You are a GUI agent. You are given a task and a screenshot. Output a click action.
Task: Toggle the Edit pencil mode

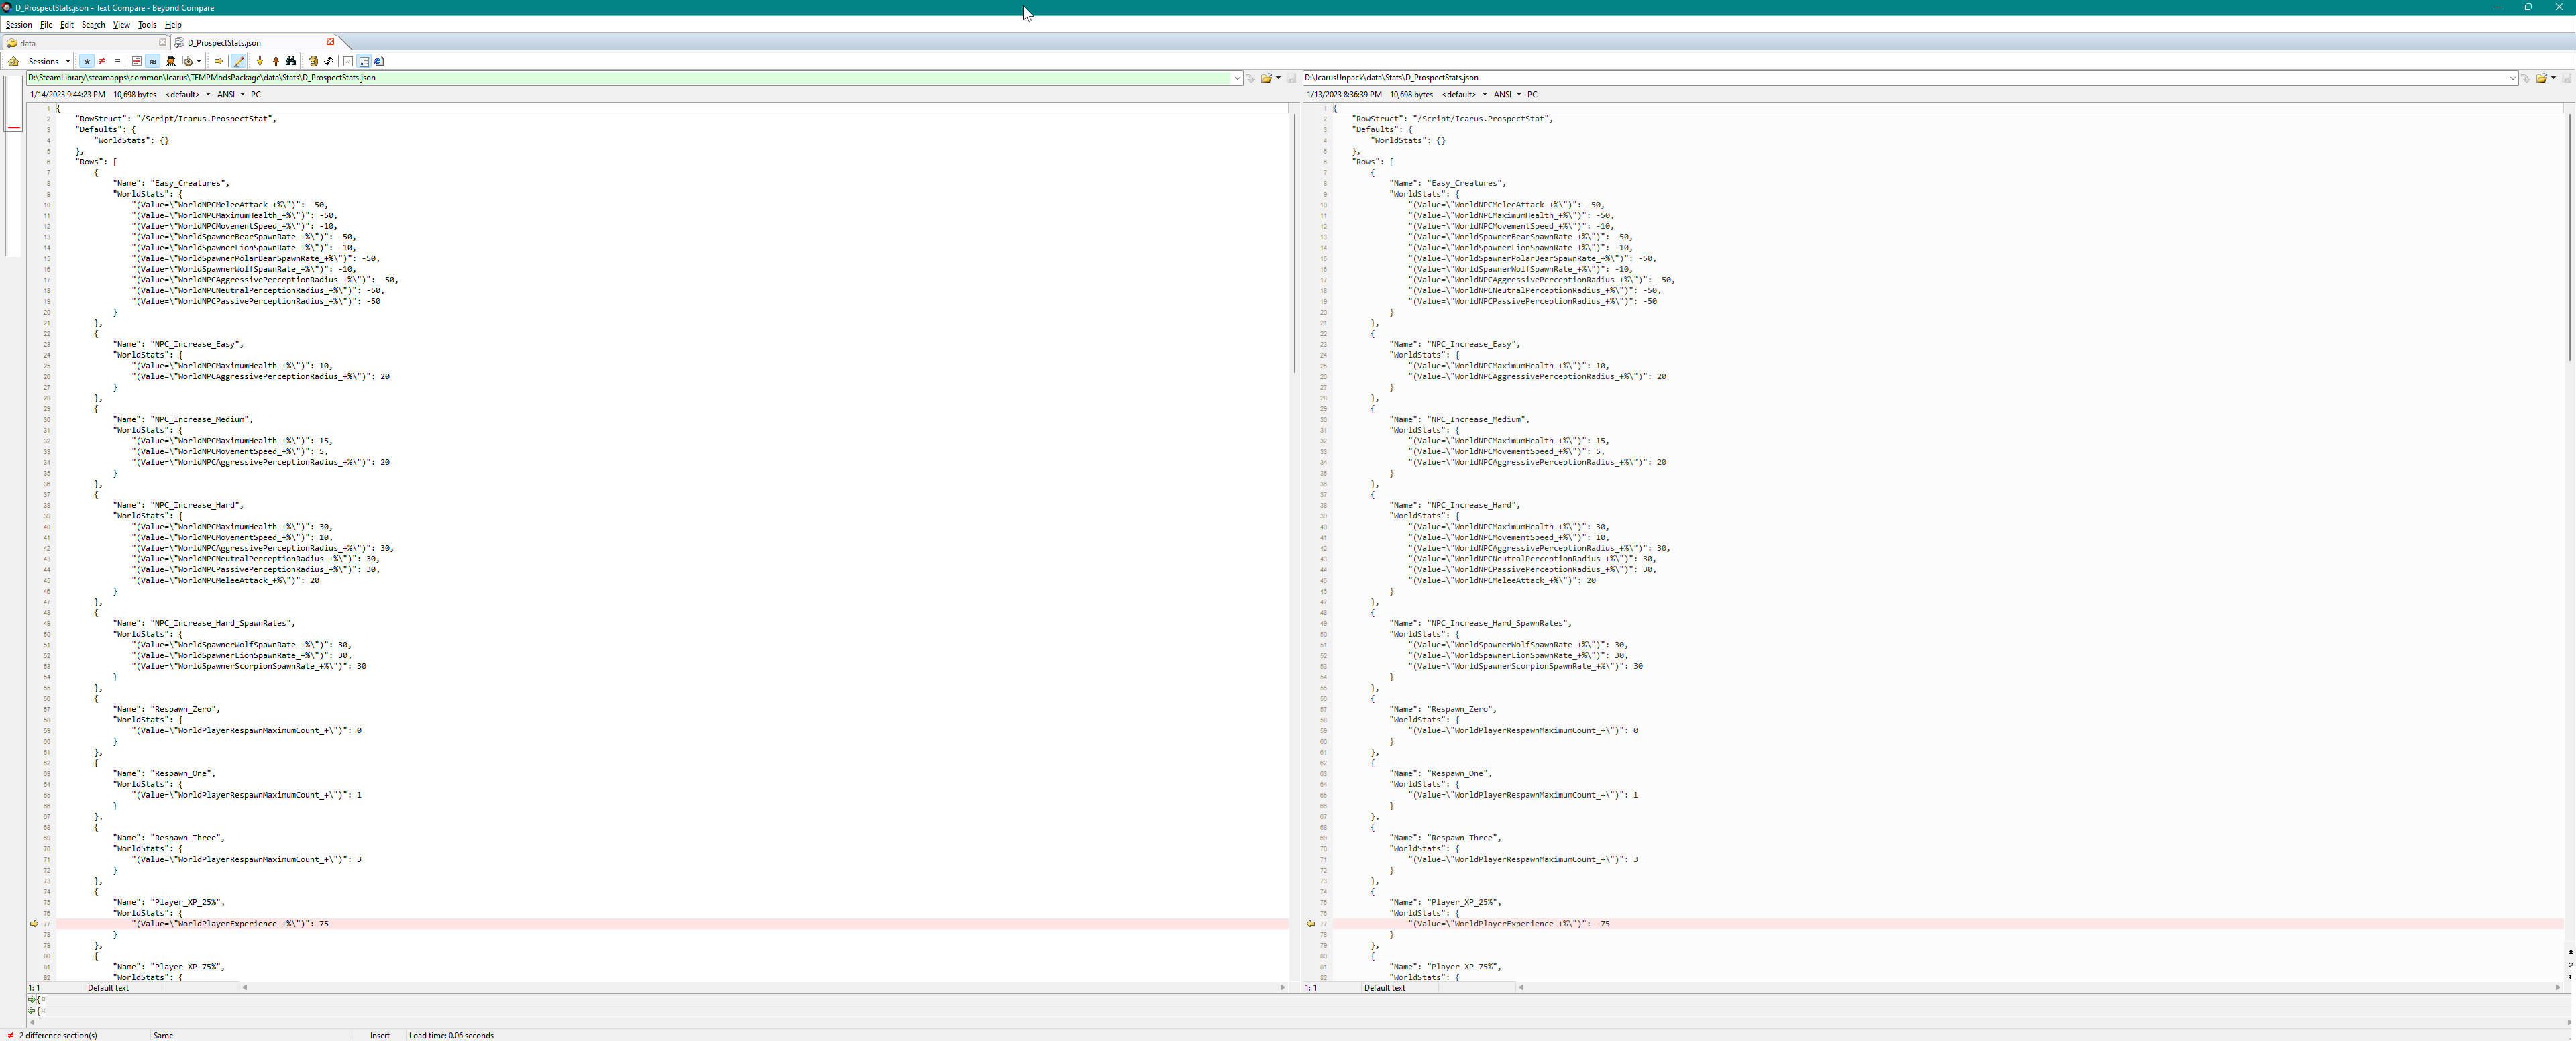pyautogui.click(x=238, y=61)
